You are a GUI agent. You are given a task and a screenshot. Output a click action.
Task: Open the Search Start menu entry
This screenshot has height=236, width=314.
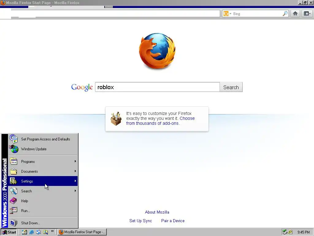click(x=43, y=191)
